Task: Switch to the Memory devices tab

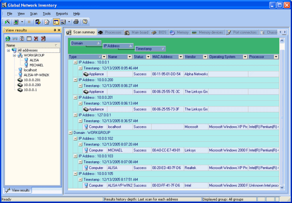Action: point(208,32)
